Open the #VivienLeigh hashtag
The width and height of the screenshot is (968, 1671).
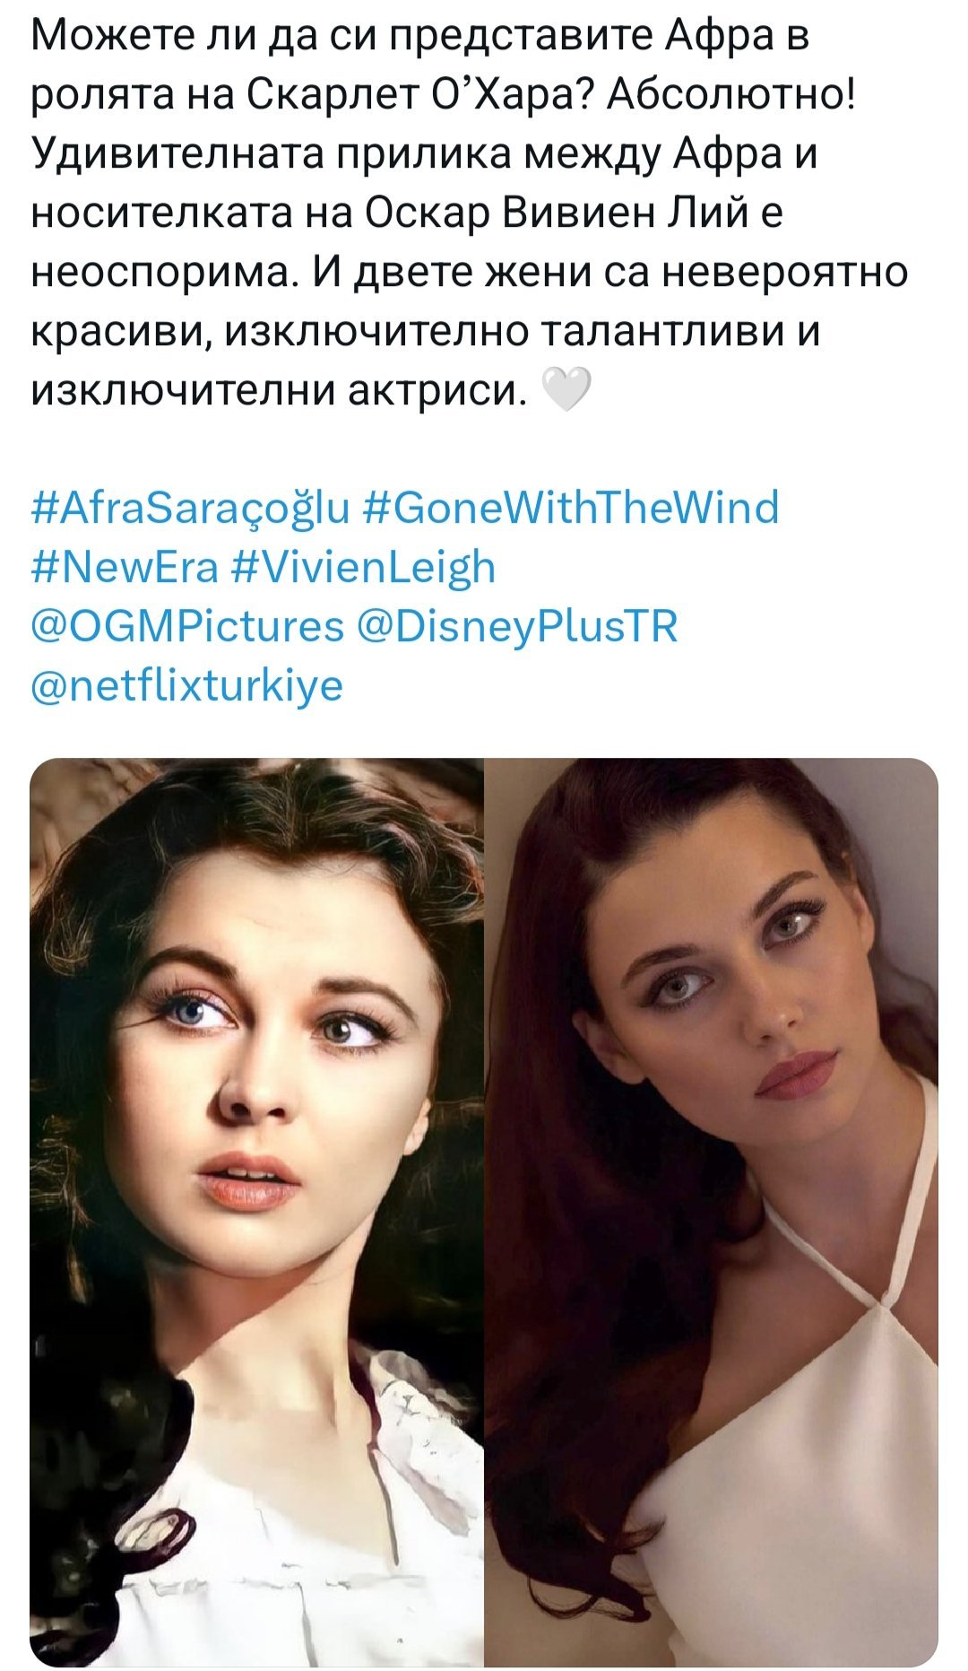pos(363,569)
